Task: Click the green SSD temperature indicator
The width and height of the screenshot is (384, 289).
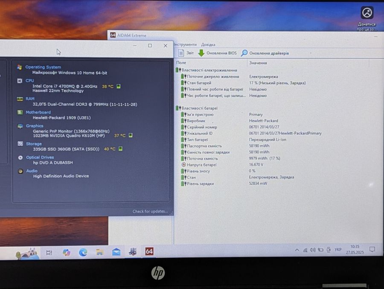Action: (x=120, y=149)
